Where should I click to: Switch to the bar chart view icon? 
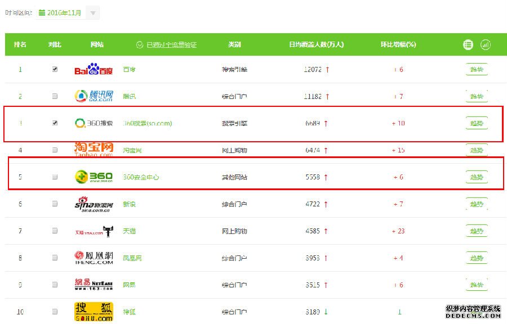[486, 44]
